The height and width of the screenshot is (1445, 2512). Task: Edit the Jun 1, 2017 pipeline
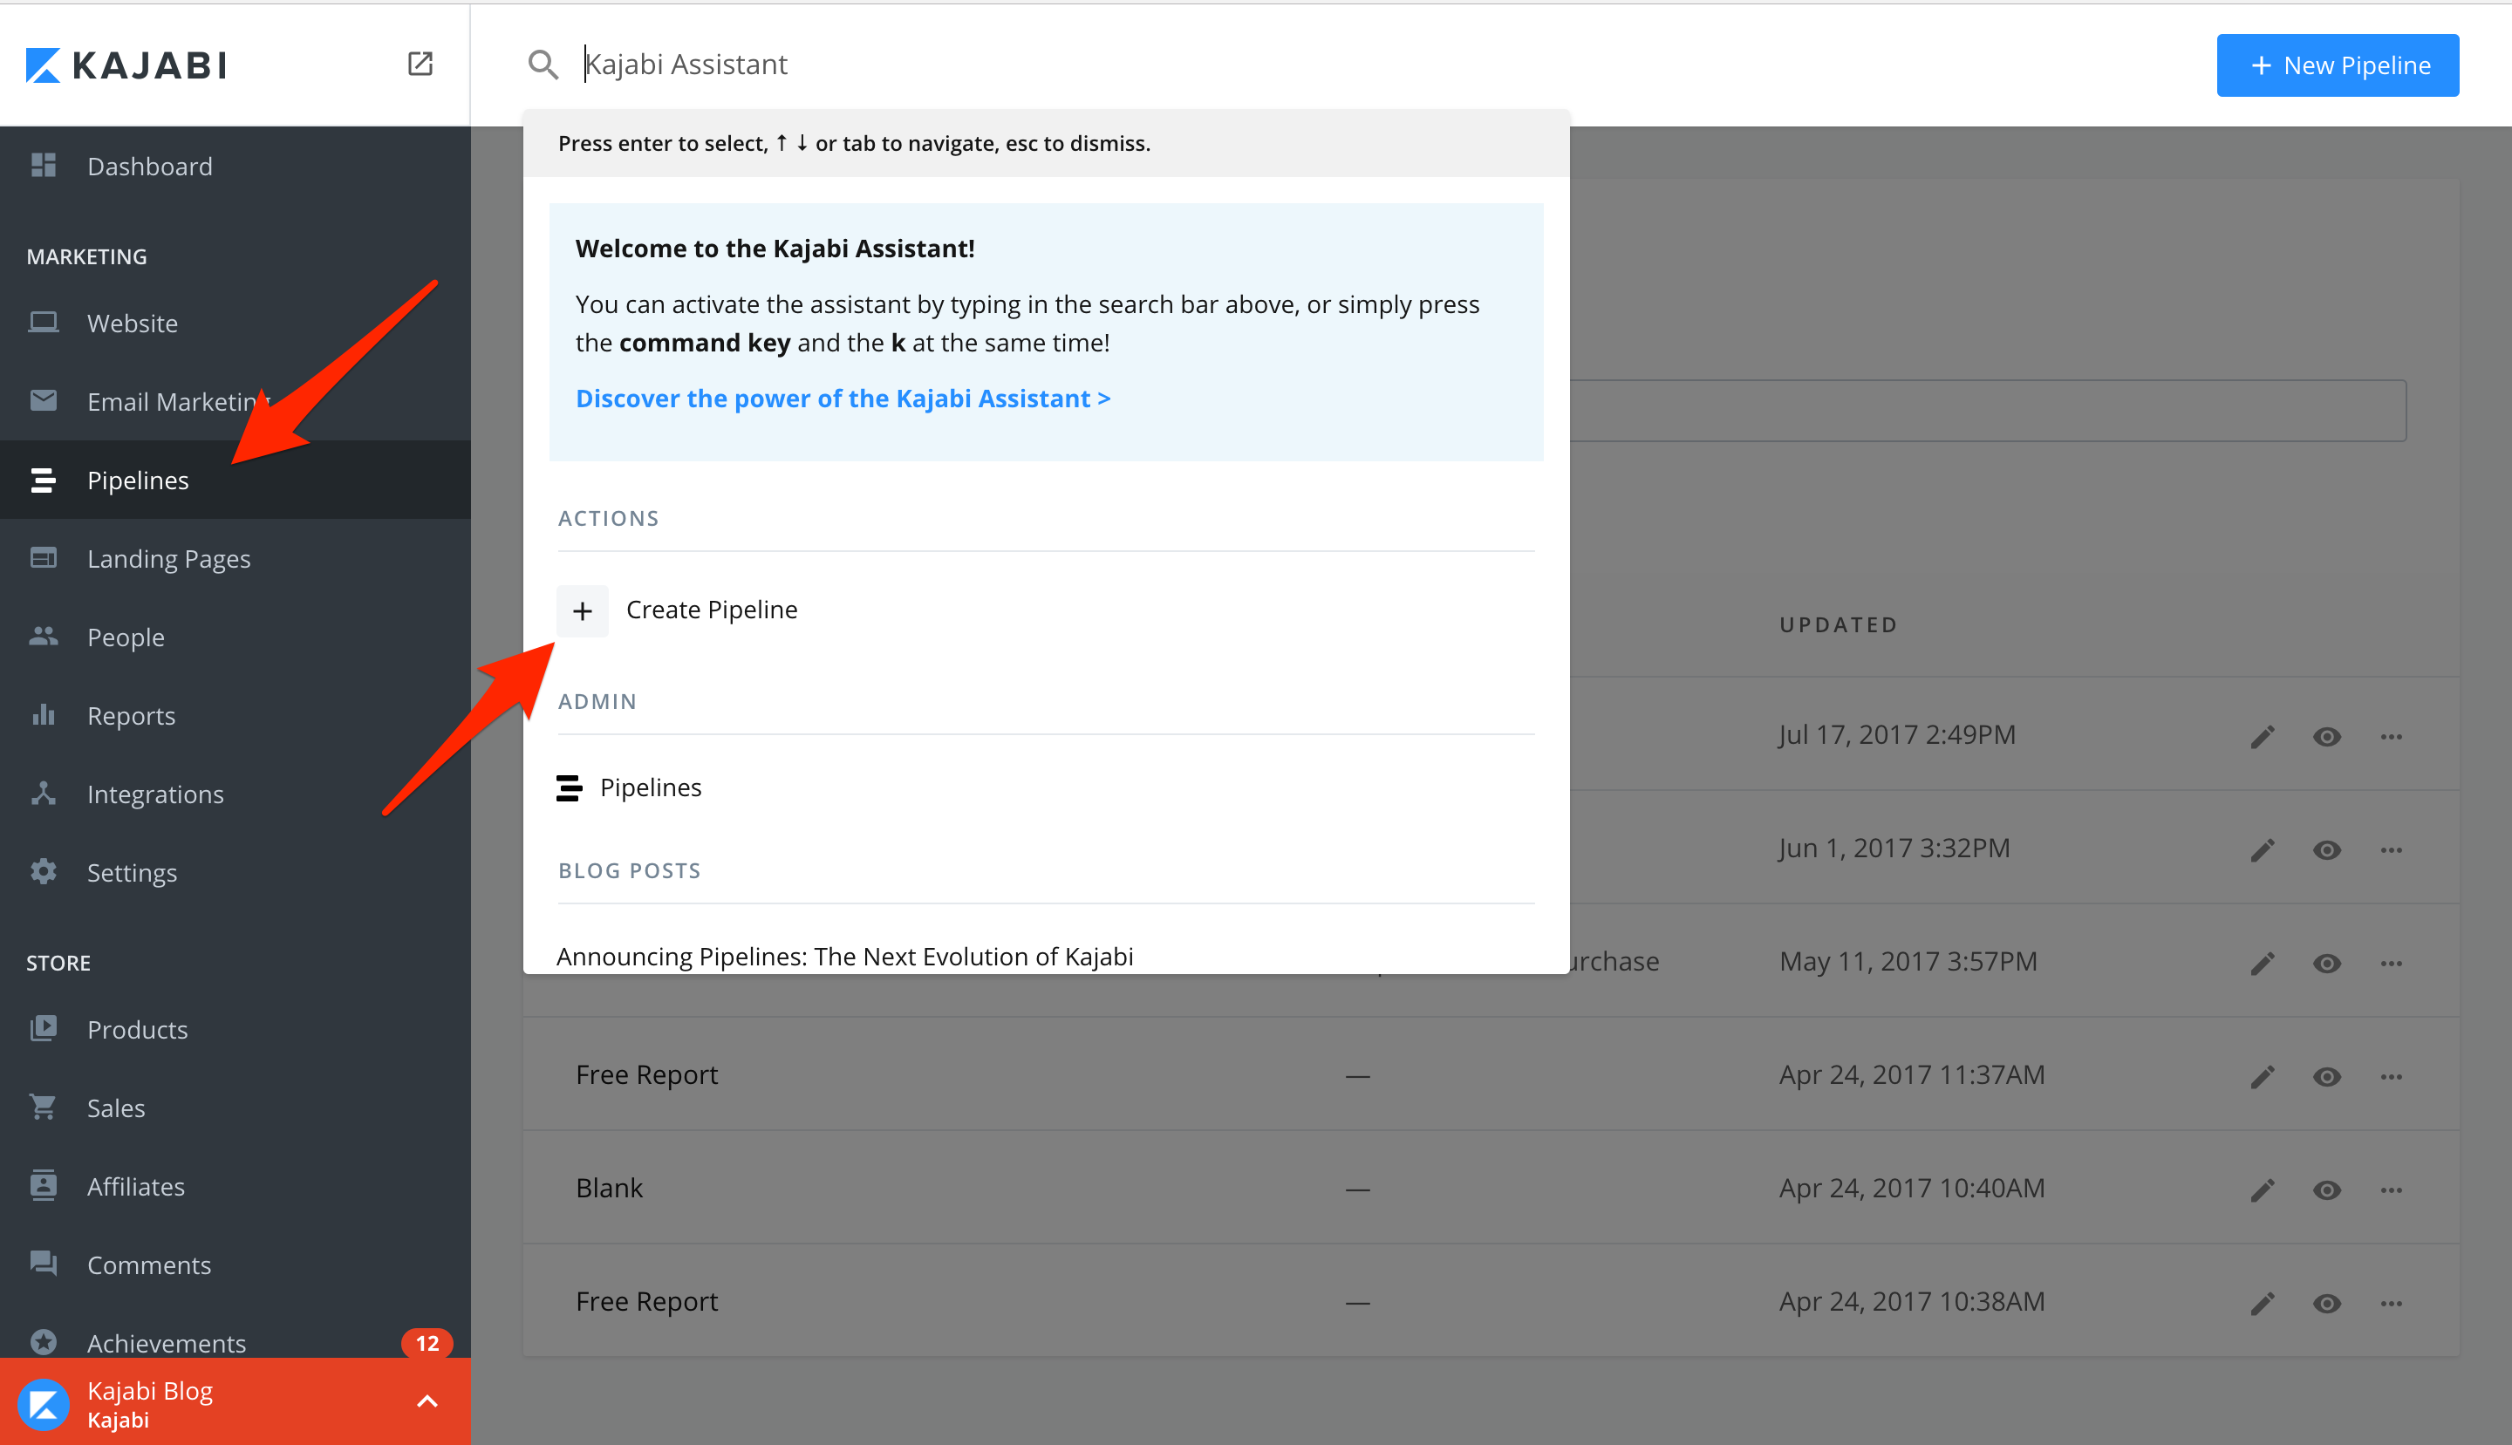(2262, 849)
